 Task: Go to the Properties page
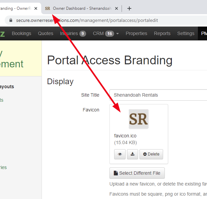136,33
